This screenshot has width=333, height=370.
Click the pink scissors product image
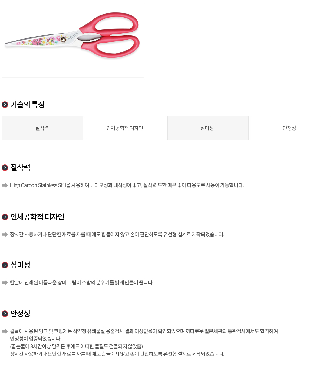pos(73,41)
